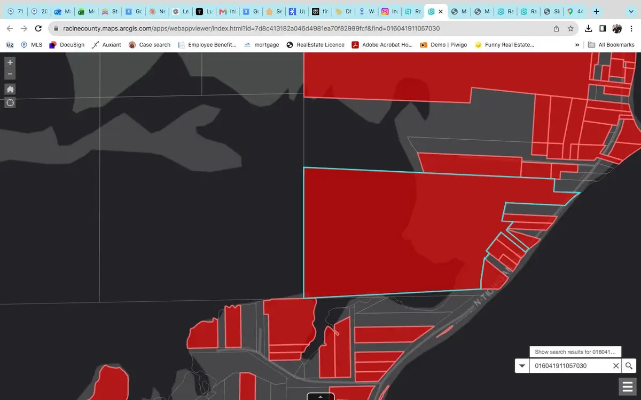Click the racinecounty address bar URL
The width and height of the screenshot is (641, 400).
(251, 28)
